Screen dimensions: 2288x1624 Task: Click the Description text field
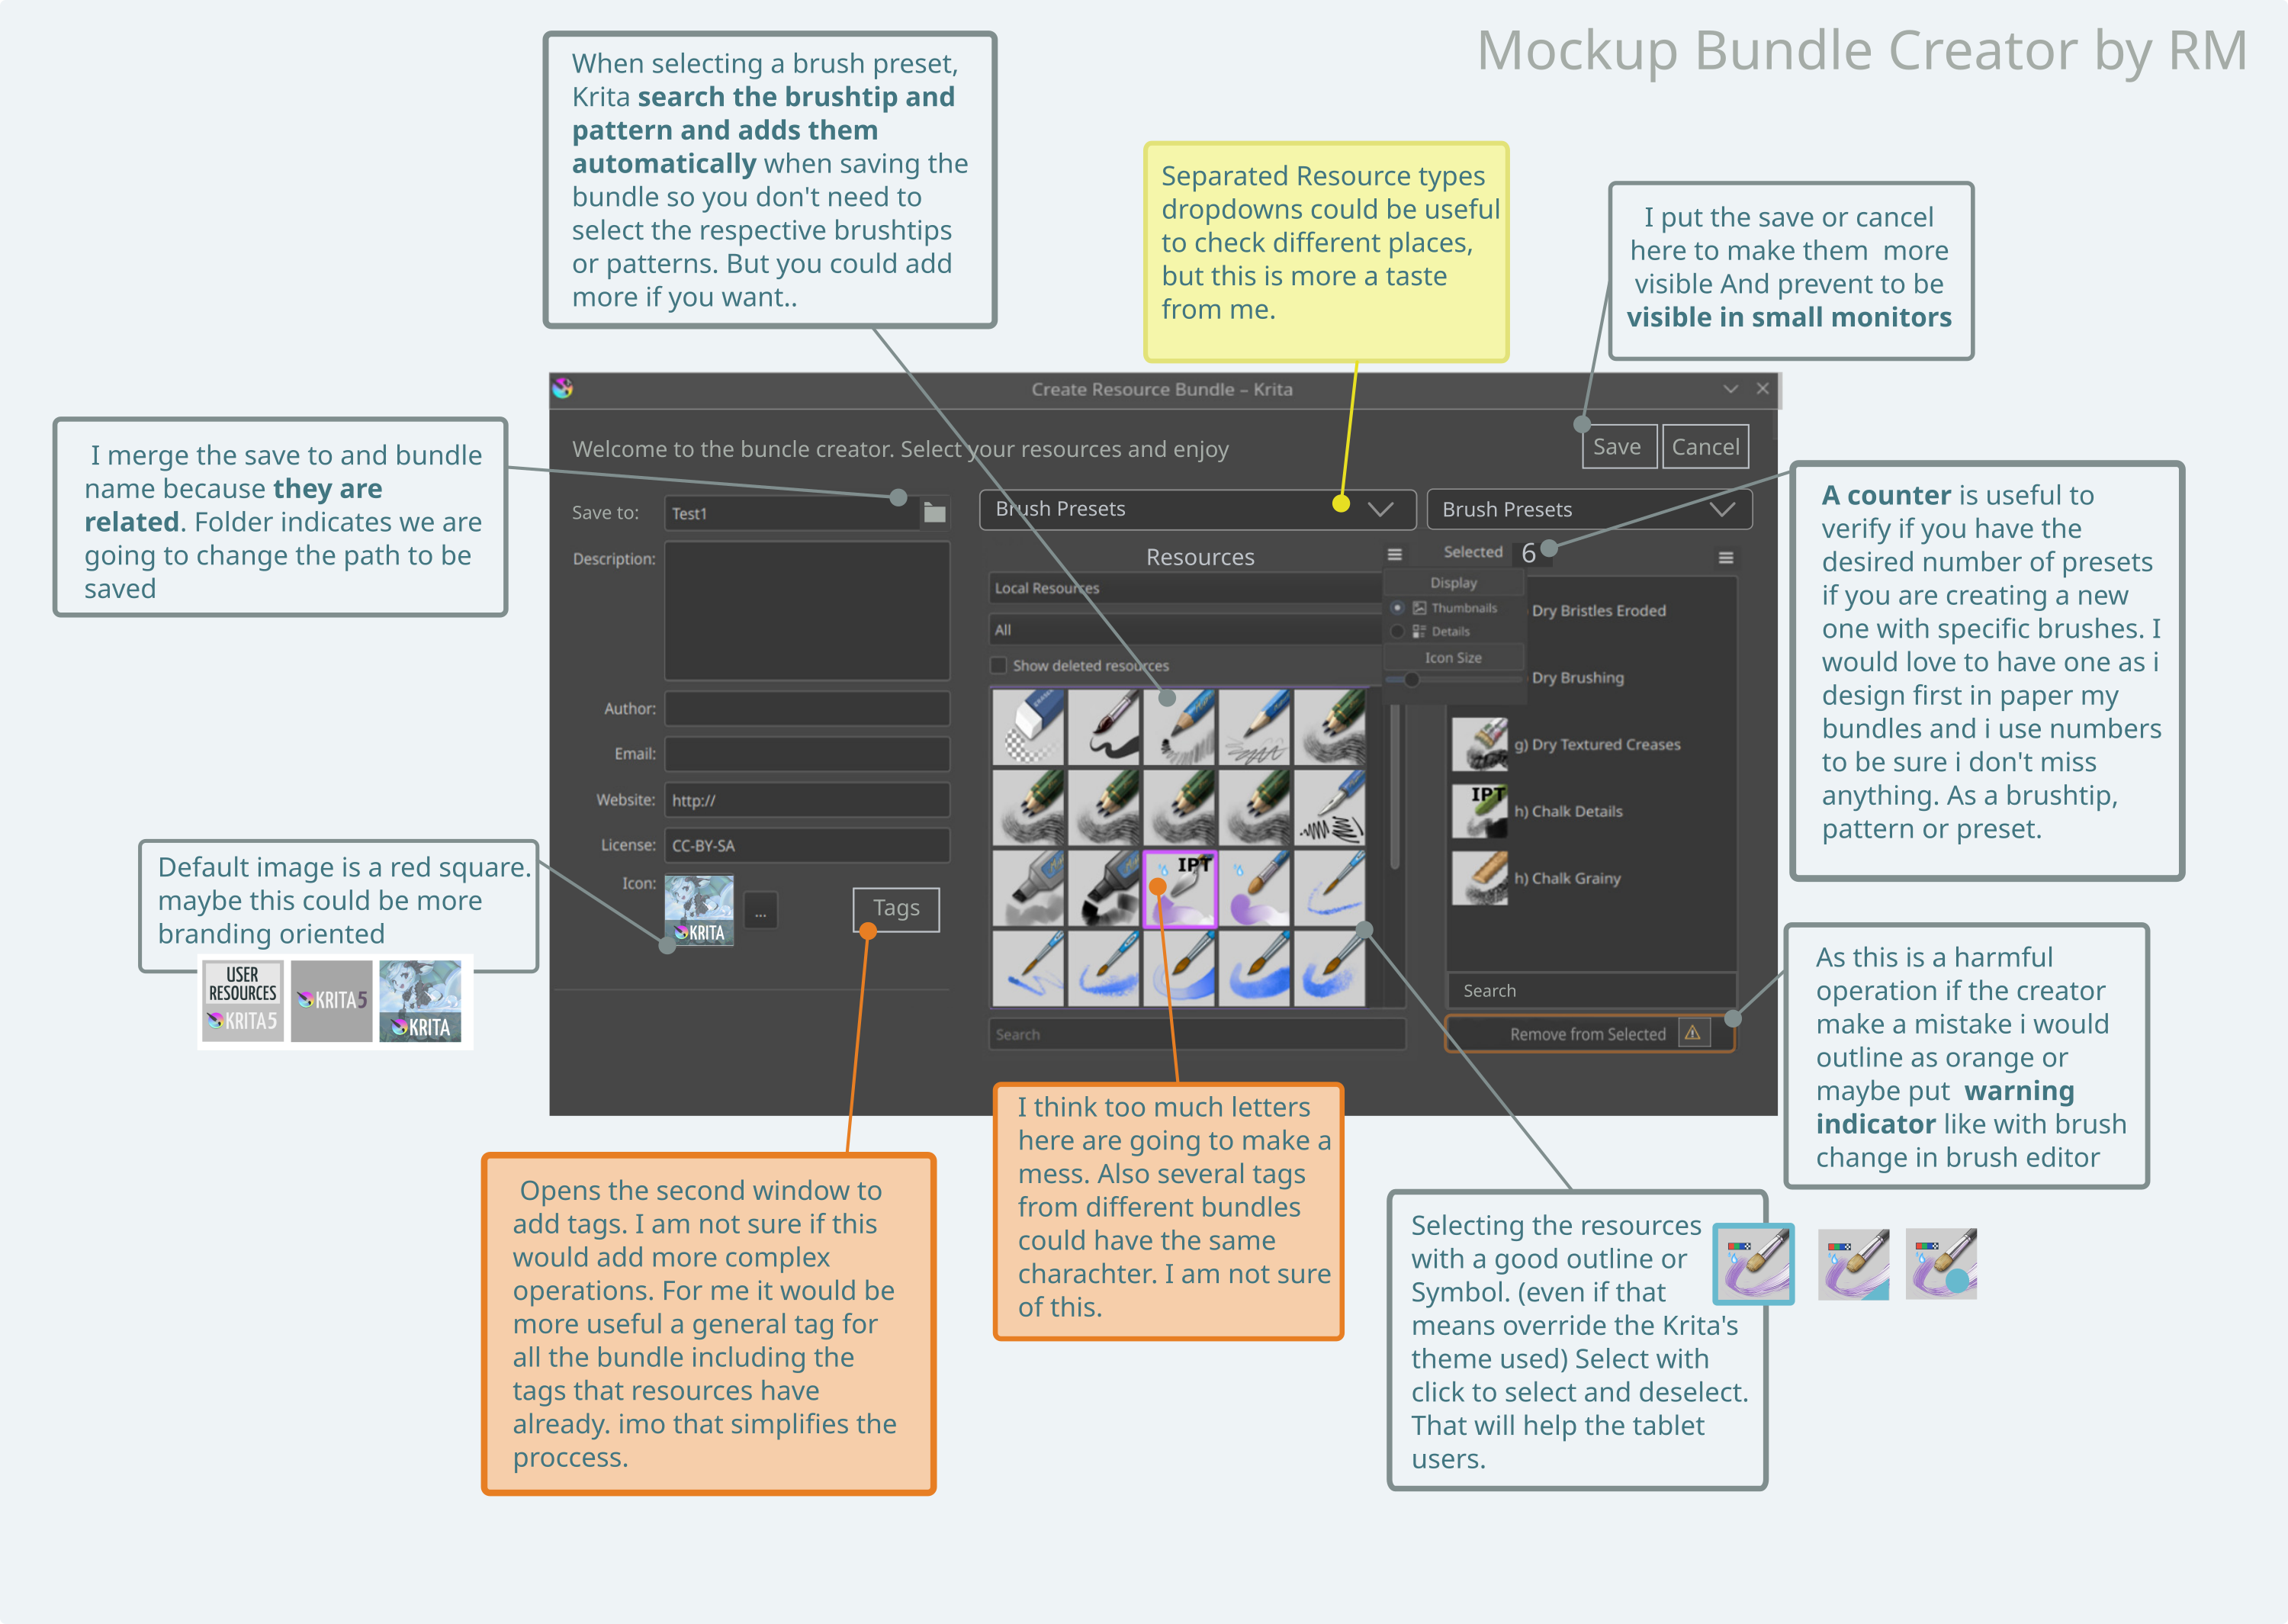(807, 610)
